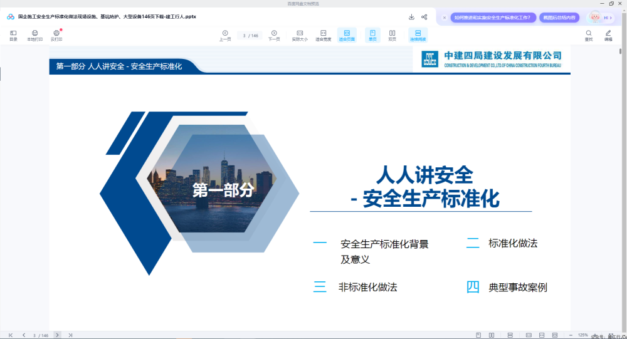Close the AI suggestion bar with X
Viewport: 627px width, 339px height.
click(445, 18)
